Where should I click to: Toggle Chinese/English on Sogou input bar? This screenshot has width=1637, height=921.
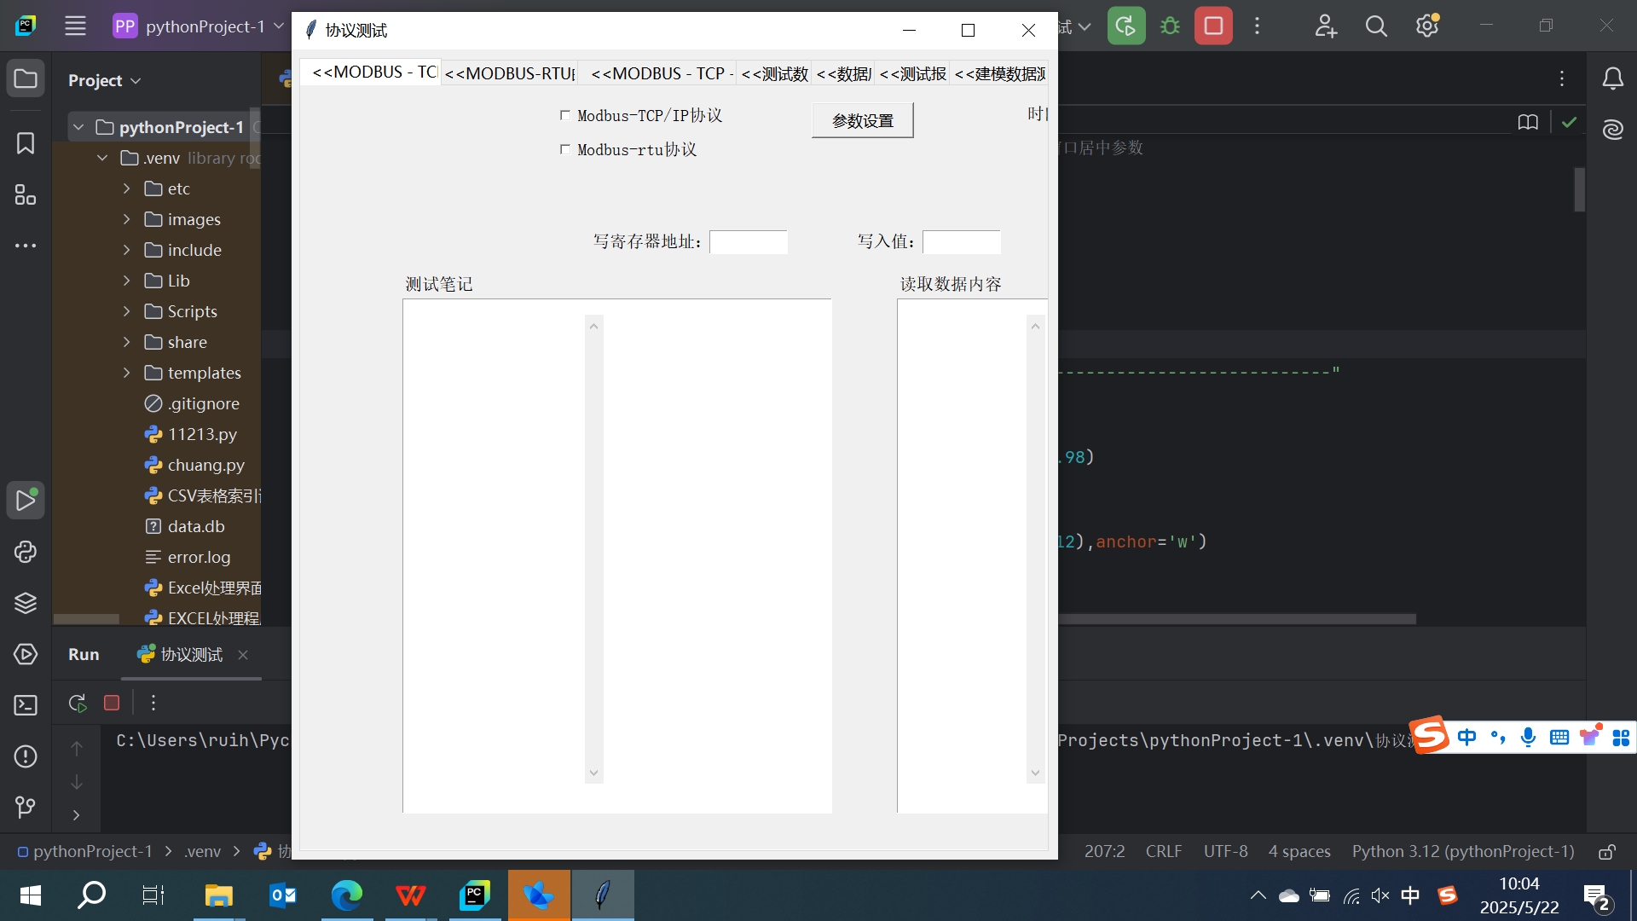pyautogui.click(x=1468, y=737)
